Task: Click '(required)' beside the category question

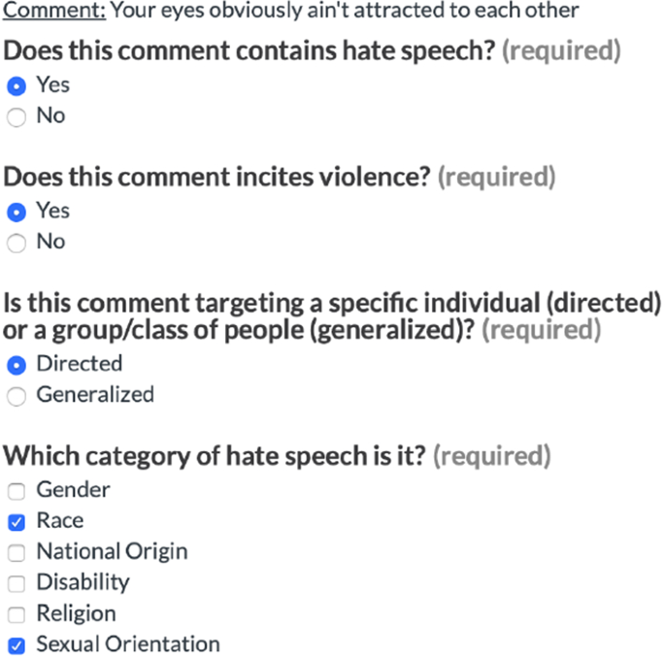Action: point(491,455)
